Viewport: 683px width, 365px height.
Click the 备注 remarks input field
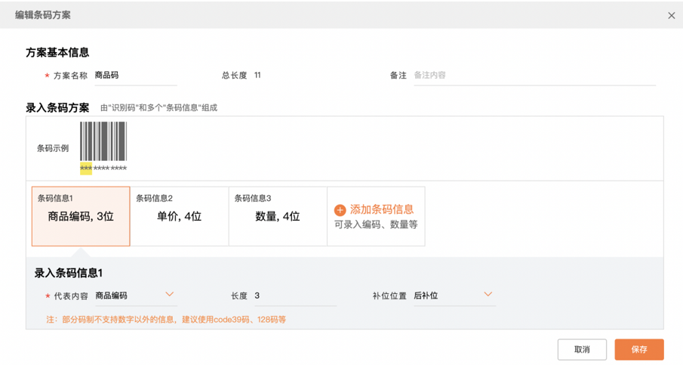[x=534, y=76]
